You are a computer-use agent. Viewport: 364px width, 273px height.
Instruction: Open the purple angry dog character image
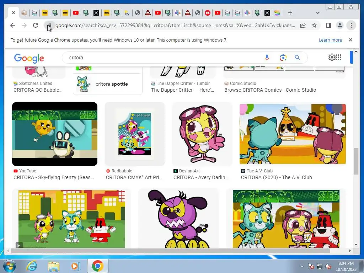pyautogui.click(x=178, y=219)
